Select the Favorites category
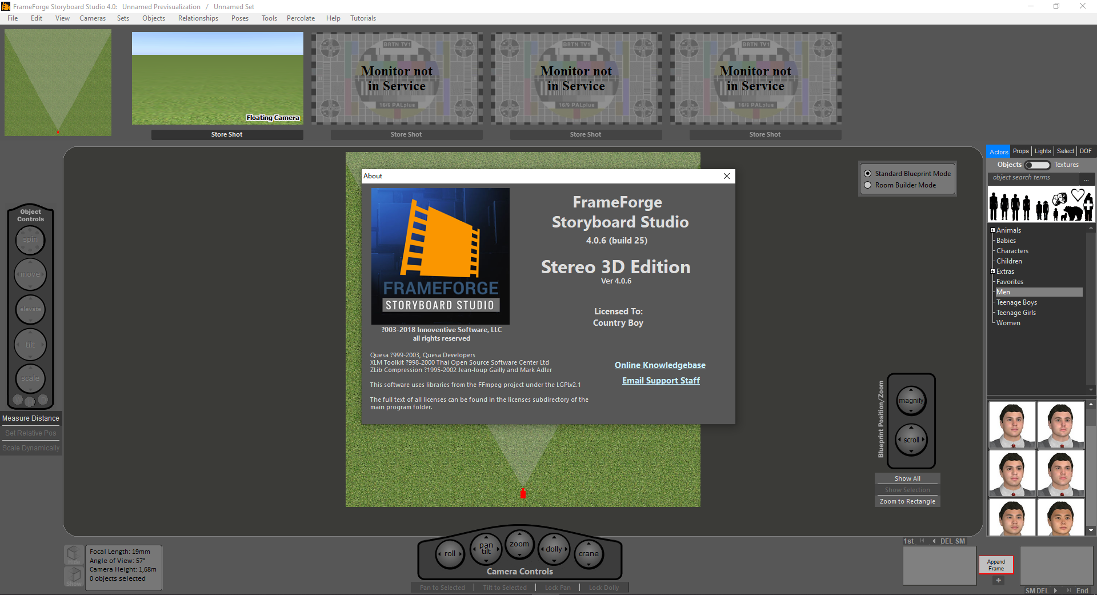 click(x=1010, y=282)
